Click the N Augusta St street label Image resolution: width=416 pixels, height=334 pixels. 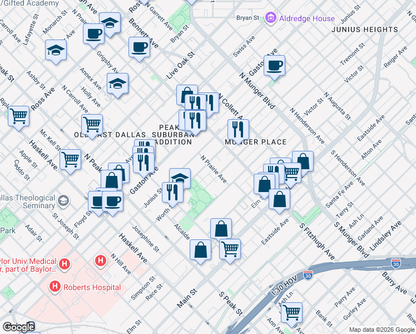pos(337,106)
